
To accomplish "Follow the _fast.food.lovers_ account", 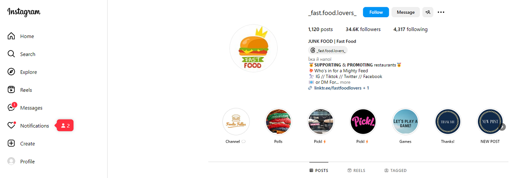I will 376,12.
